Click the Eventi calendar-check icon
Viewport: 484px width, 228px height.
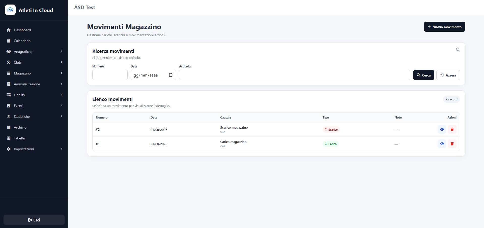9,106
